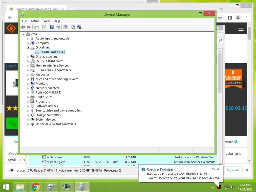Select the QEMU HARDDISK device
The height and width of the screenshot is (192, 256).
click(50, 52)
